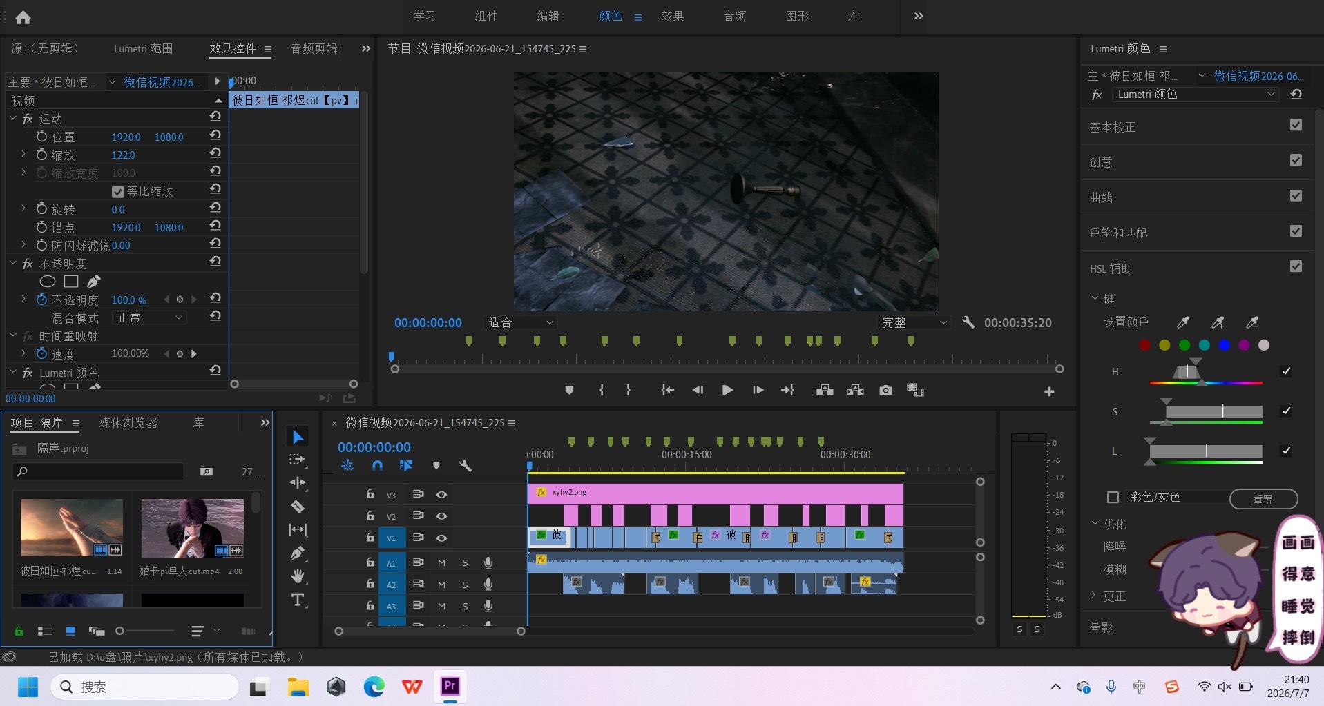1324x706 pixels.
Task: Disable the 基本校正 section checkbox
Action: [x=1296, y=125]
